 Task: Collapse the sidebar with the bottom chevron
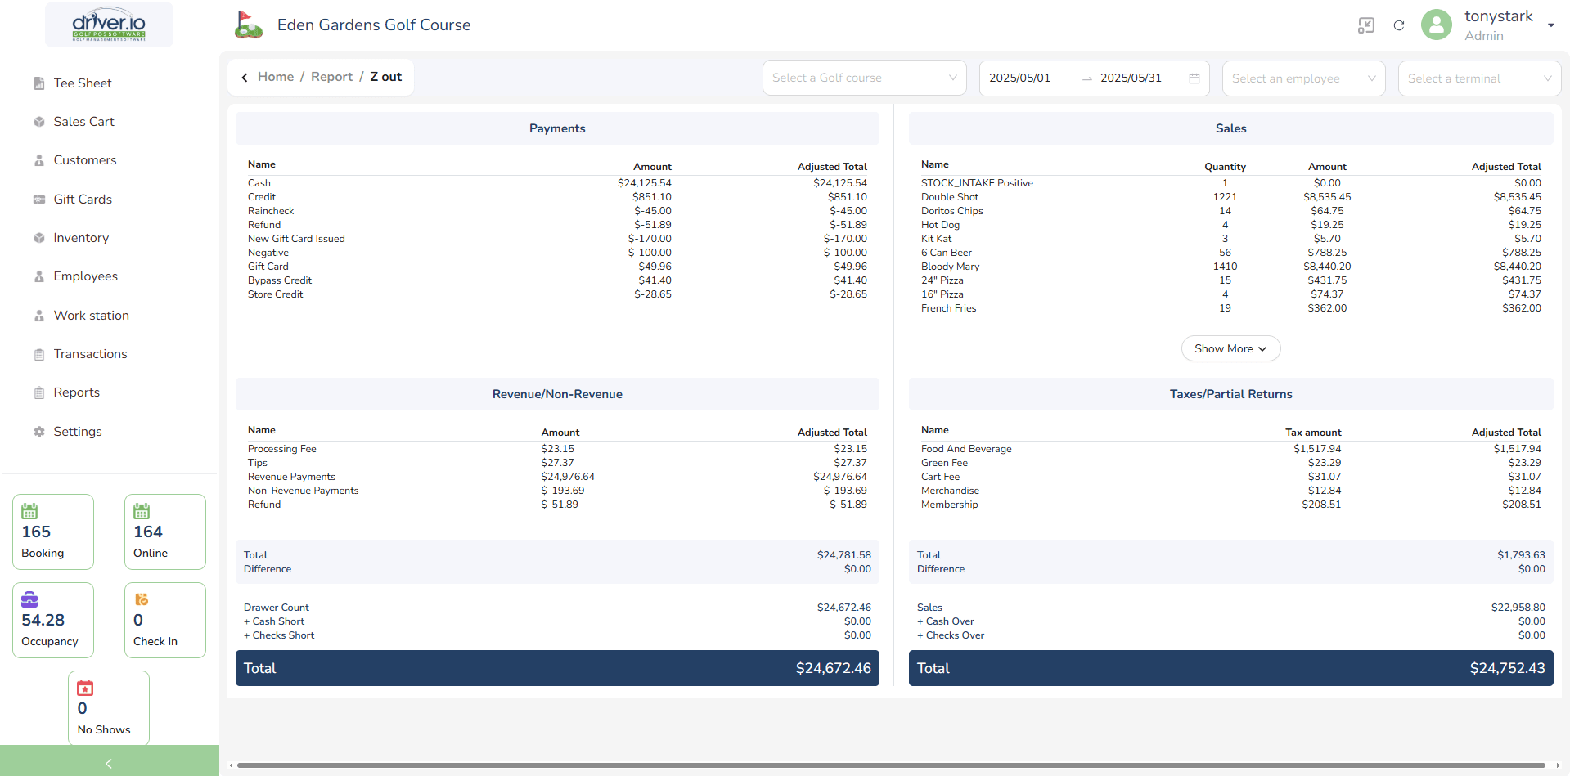109,763
